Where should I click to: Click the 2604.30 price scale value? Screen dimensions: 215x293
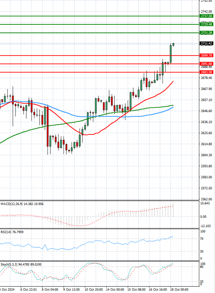click(206, 155)
